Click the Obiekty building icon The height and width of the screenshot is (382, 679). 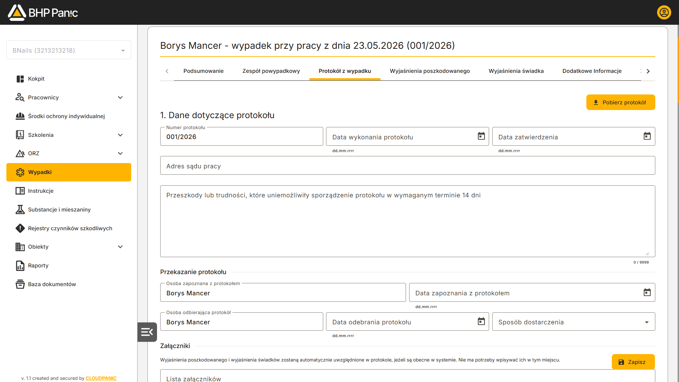click(20, 247)
